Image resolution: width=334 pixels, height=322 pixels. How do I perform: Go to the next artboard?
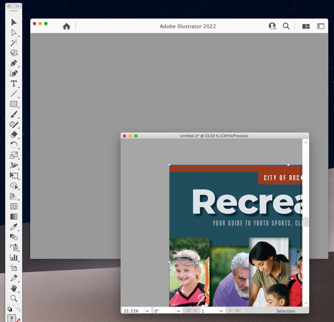tap(231, 311)
